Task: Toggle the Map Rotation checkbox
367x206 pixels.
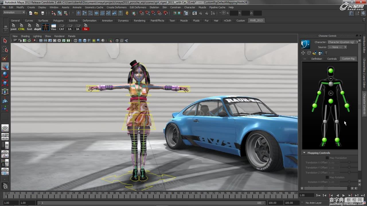Action: (x=327, y=177)
